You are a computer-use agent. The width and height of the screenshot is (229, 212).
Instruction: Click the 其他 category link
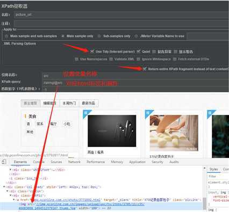pyautogui.click(x=30, y=132)
